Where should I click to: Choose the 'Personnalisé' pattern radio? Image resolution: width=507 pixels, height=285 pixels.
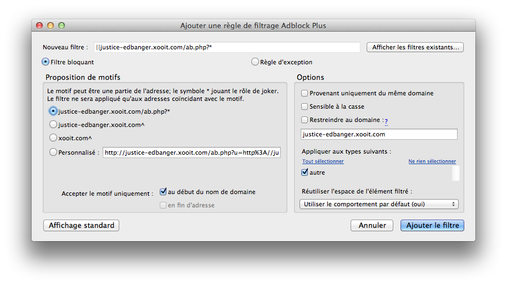point(53,152)
